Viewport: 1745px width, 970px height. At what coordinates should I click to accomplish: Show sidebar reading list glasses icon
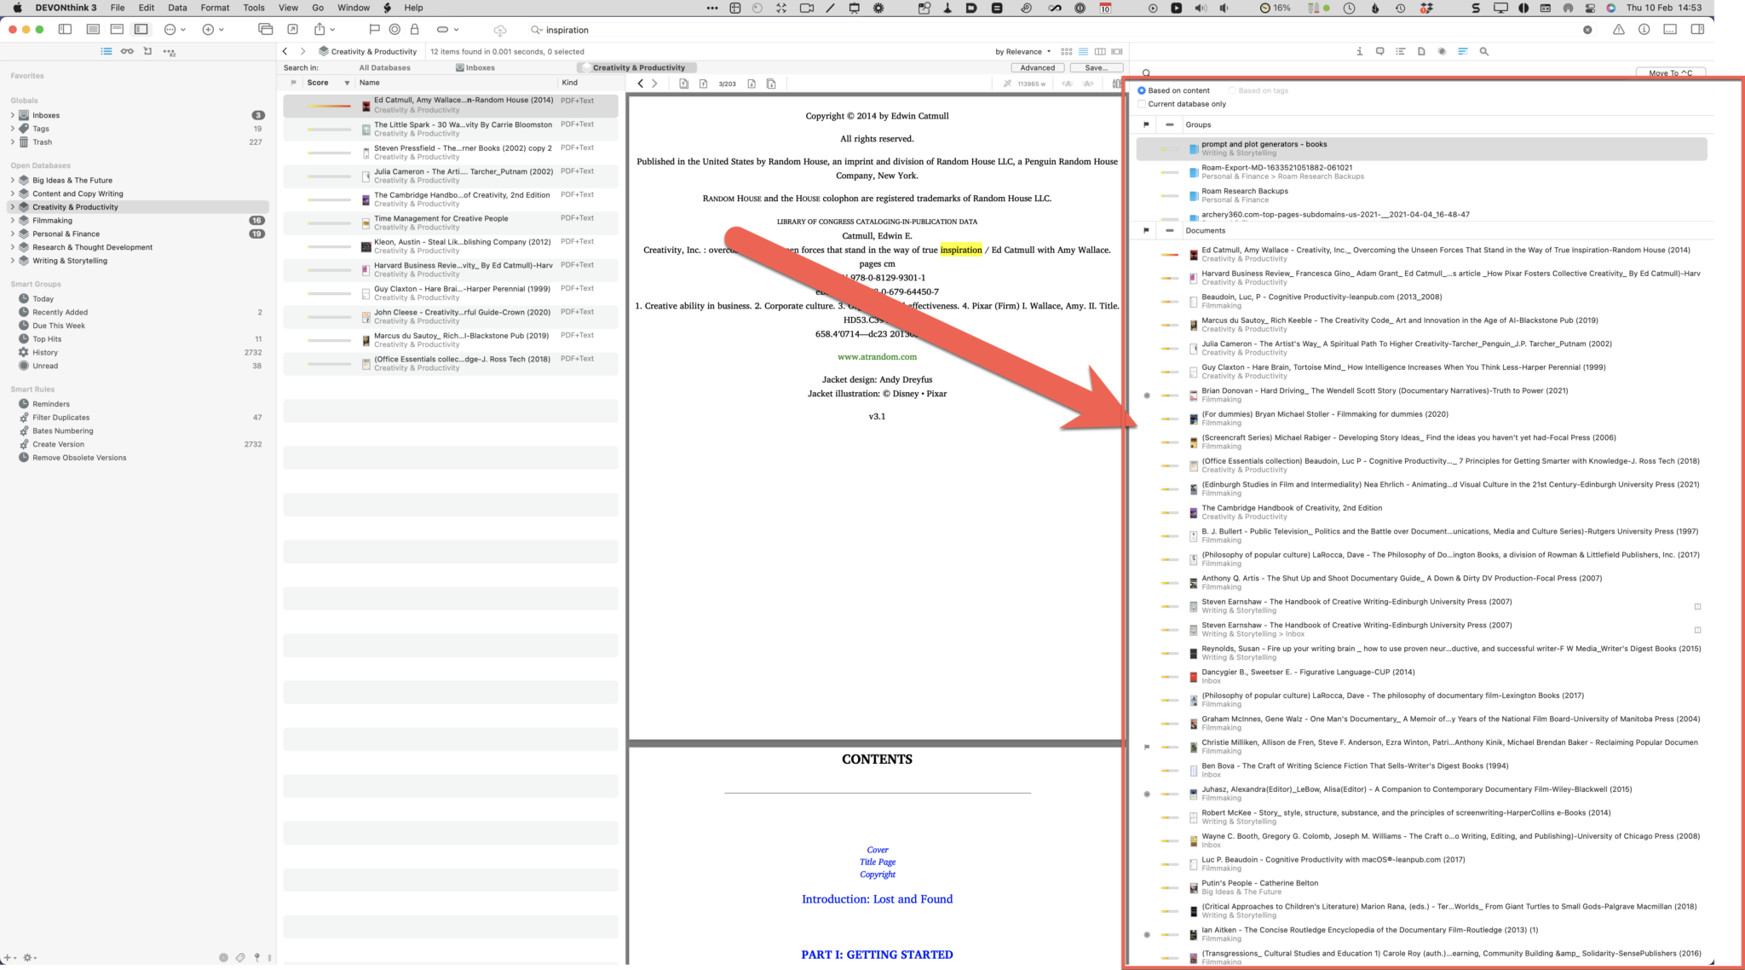(127, 51)
